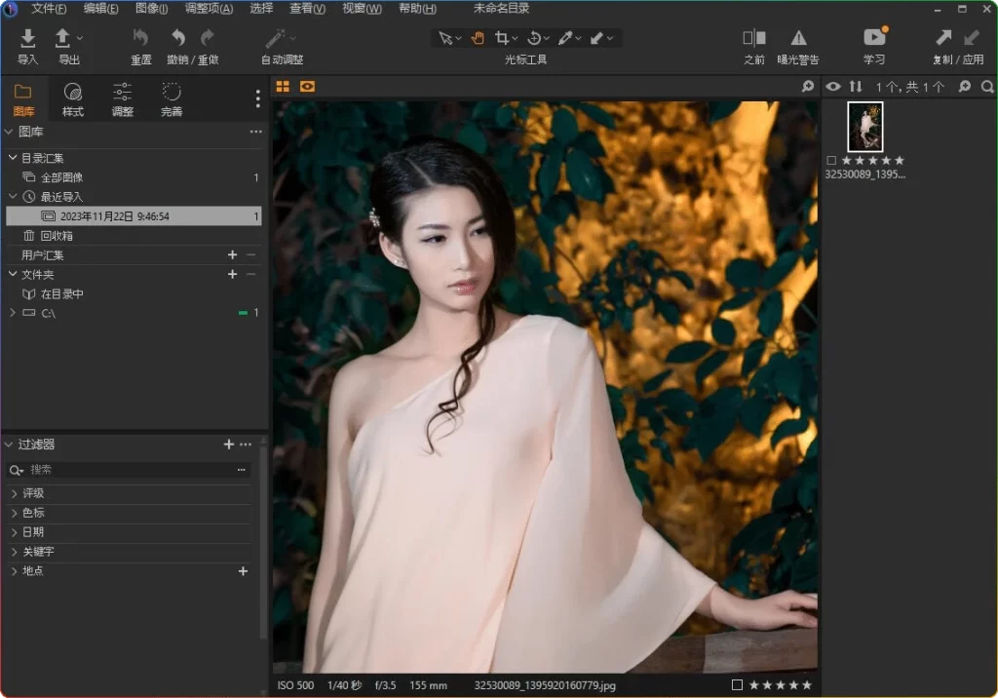Screen dimensions: 998x698
Task: Select the Pan hand cursor tool
Action: click(x=477, y=37)
